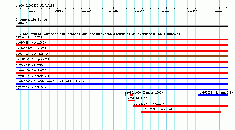The width and height of the screenshot is (235, 130).
Task: Select the red bar under nsv586229 (Cooper2011)
Action: [x=181, y=112]
